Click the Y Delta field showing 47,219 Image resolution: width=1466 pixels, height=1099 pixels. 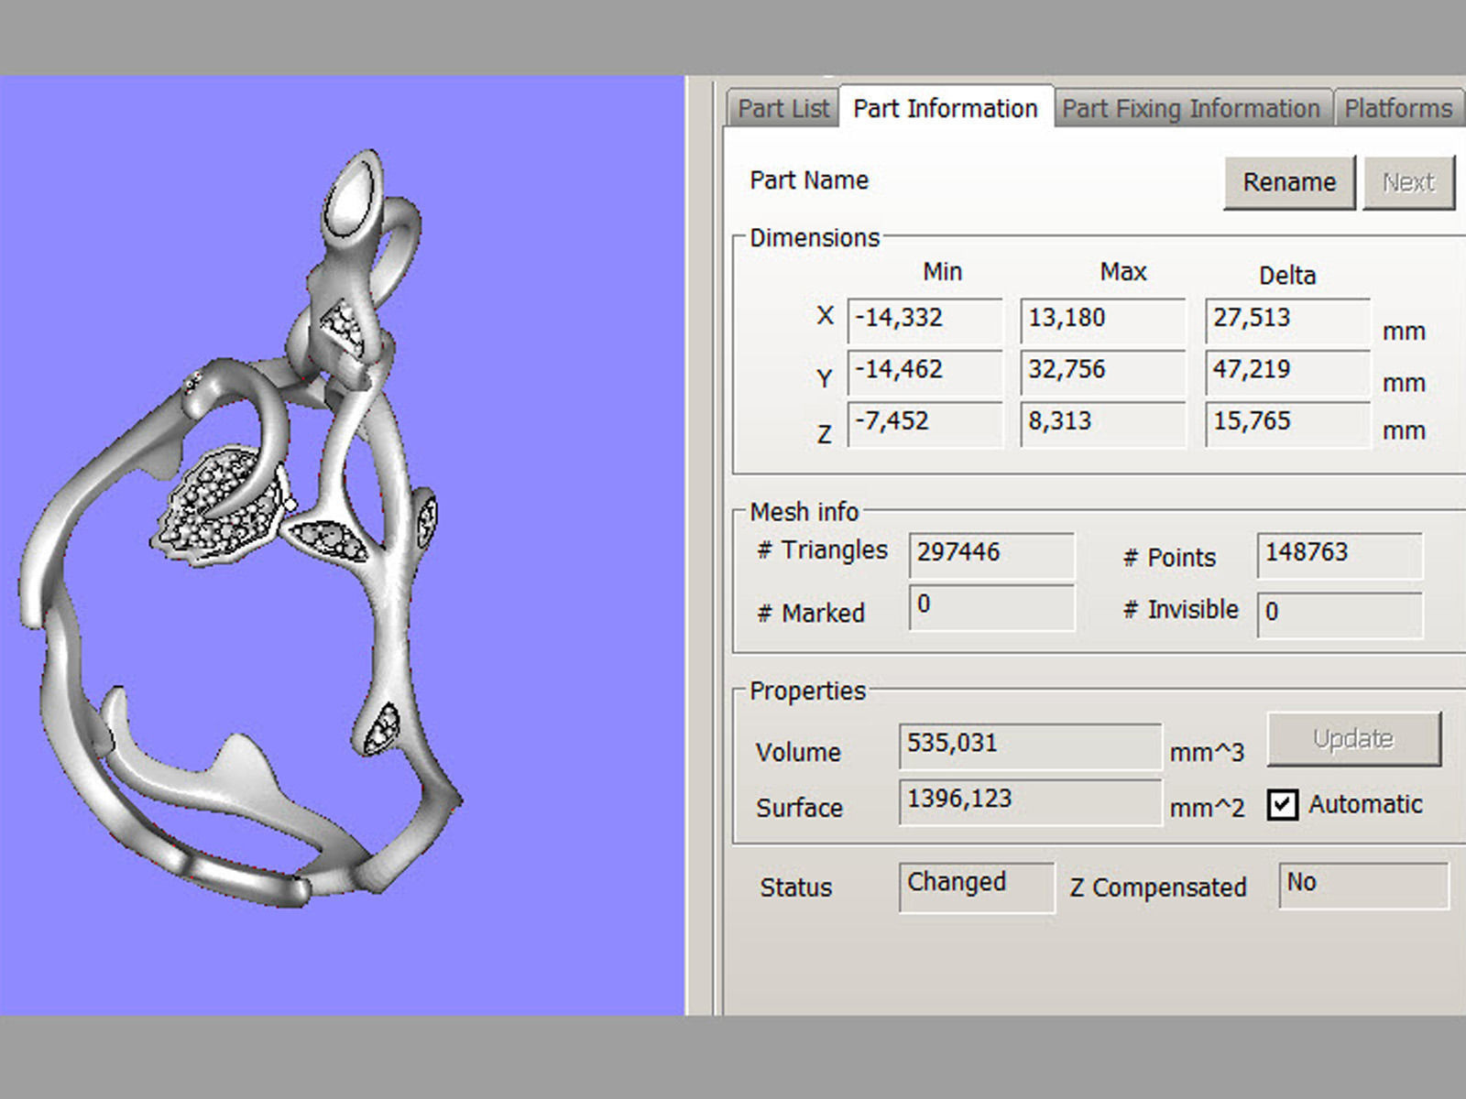pos(1286,370)
